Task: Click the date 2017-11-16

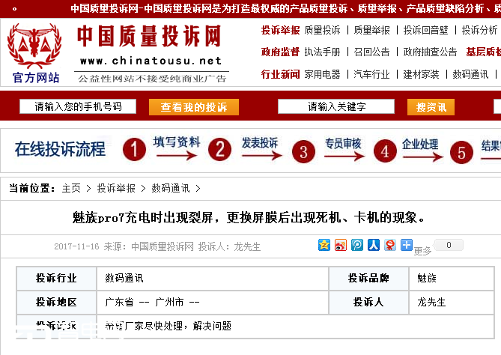Action: (x=76, y=246)
